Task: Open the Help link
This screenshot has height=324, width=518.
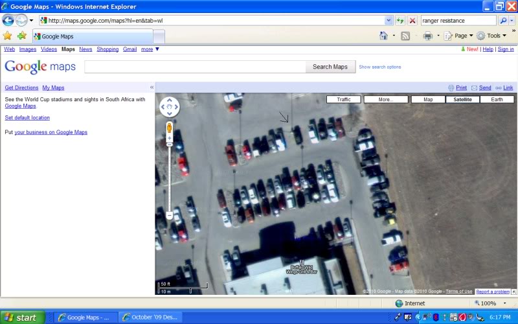Action: 488,49
